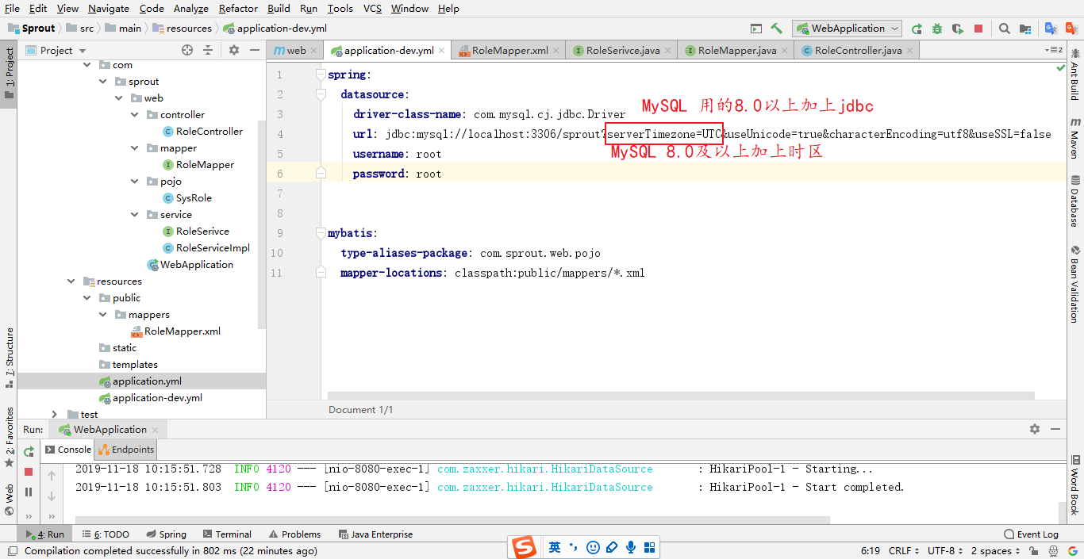Viewport: 1084px width, 559px height.
Task: Stop process with Run panel red square
Action: pos(29,472)
